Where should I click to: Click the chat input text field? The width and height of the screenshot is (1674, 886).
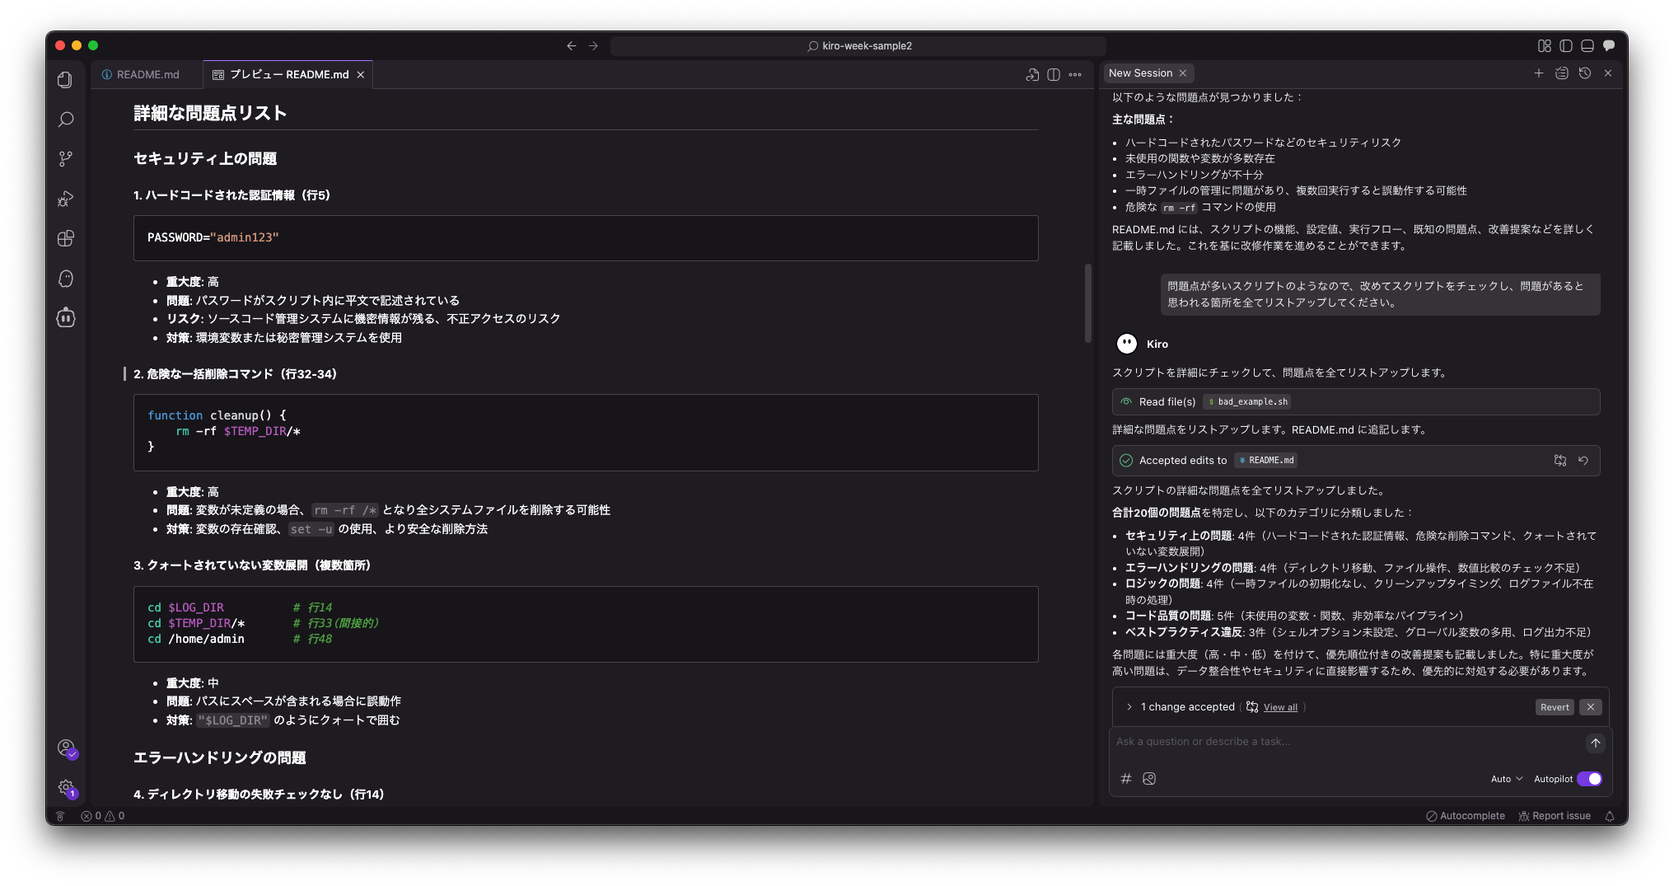[1347, 742]
